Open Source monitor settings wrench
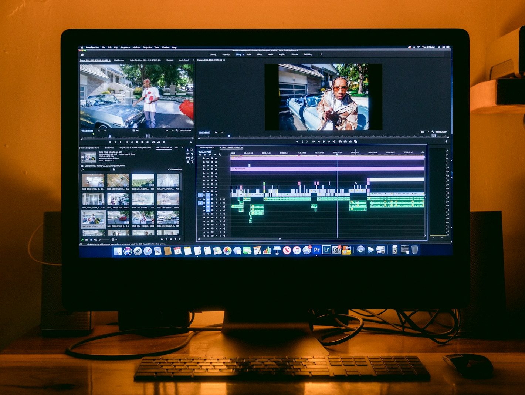Image resolution: width=525 pixels, height=395 pixels. 177,131
